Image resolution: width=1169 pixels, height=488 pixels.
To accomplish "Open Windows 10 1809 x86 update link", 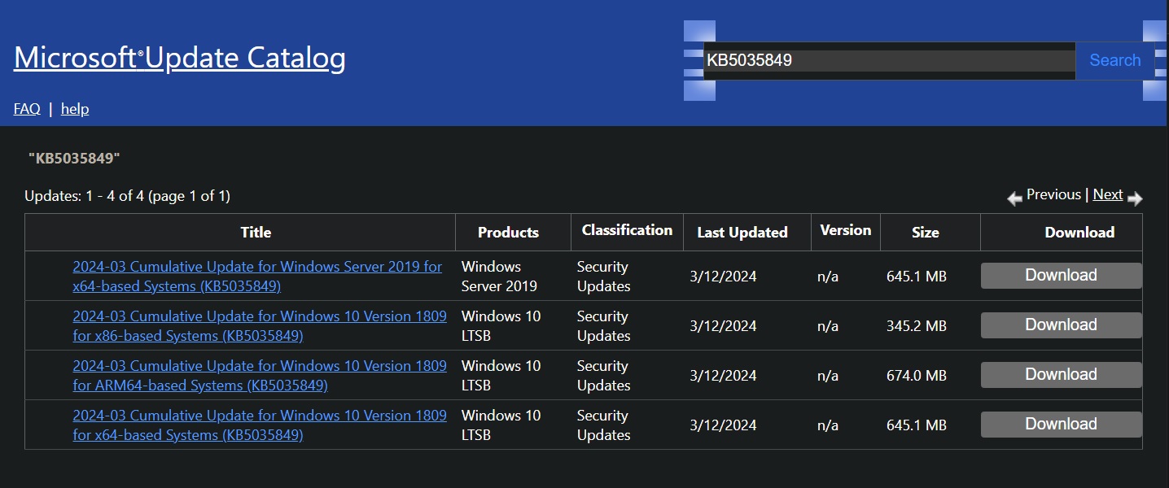I will coord(260,326).
